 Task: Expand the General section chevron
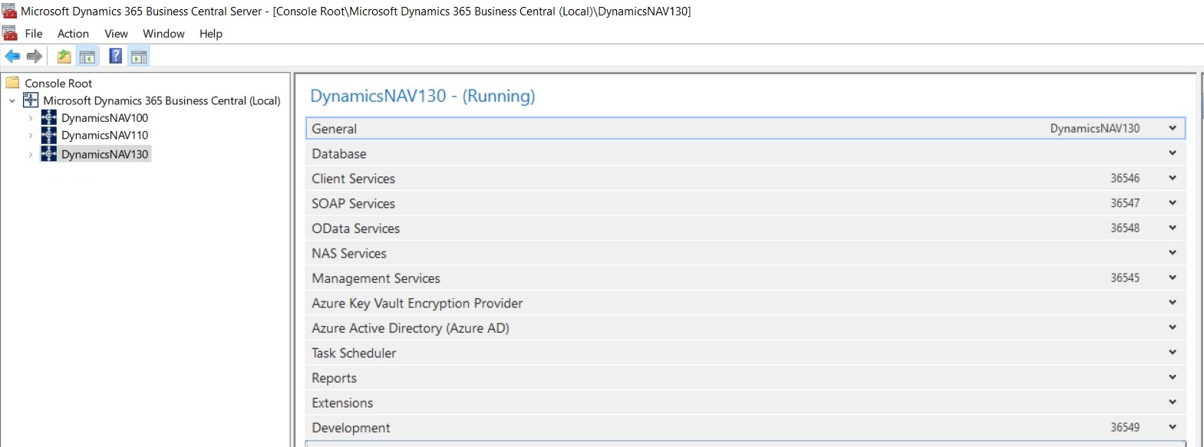[1173, 128]
